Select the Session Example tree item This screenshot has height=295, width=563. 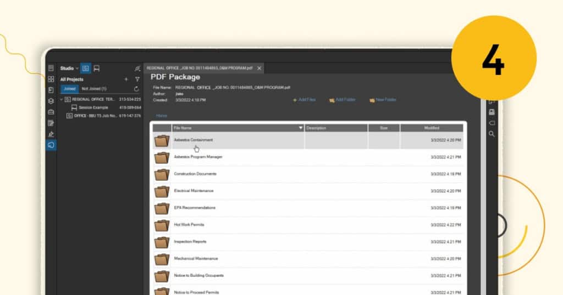[x=93, y=107]
